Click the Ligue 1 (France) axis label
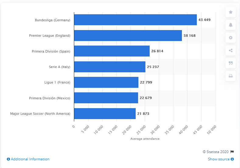Image resolution: width=240 pixels, height=168 pixels. click(x=57, y=82)
